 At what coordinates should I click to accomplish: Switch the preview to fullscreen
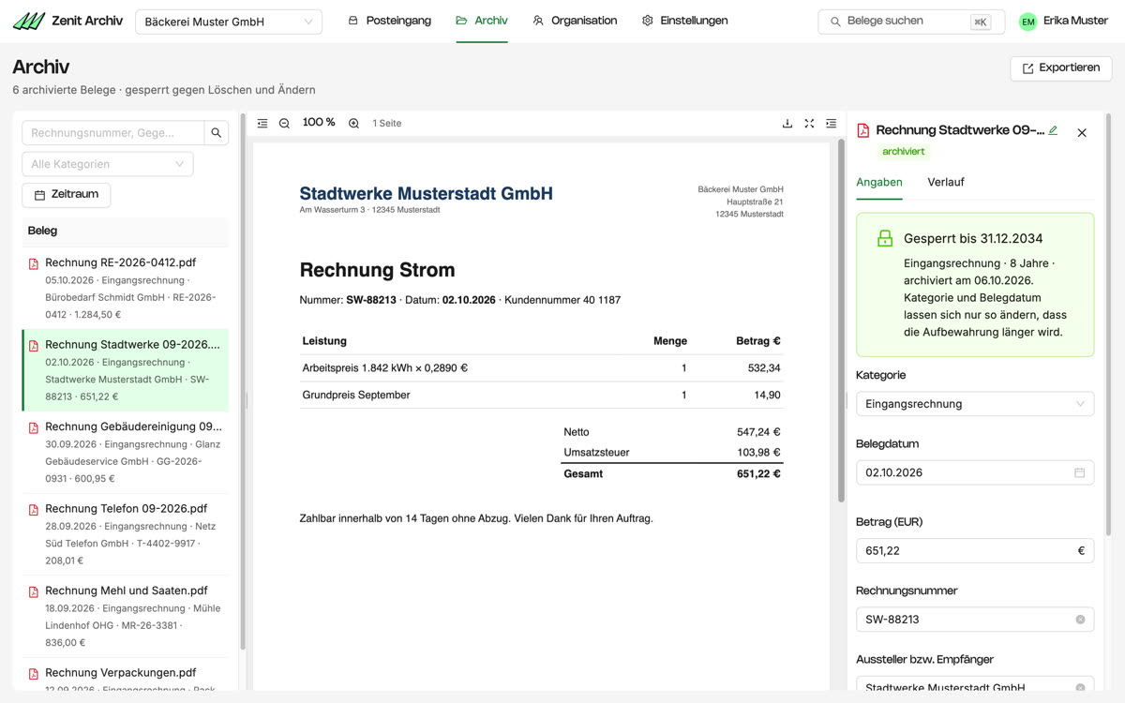[x=809, y=124]
